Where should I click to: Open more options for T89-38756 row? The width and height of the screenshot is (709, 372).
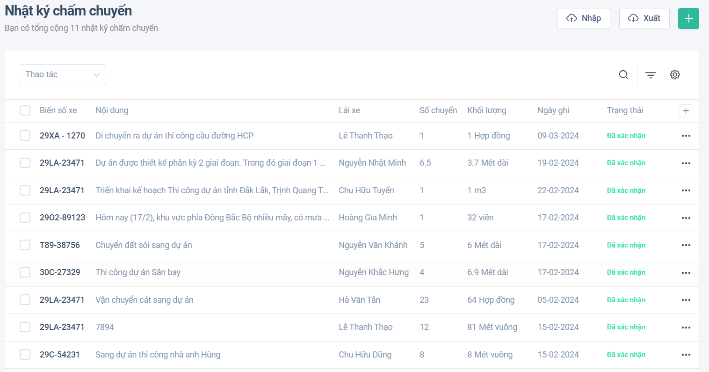pos(686,246)
